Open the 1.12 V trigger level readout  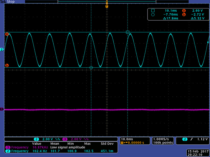pos(203,139)
